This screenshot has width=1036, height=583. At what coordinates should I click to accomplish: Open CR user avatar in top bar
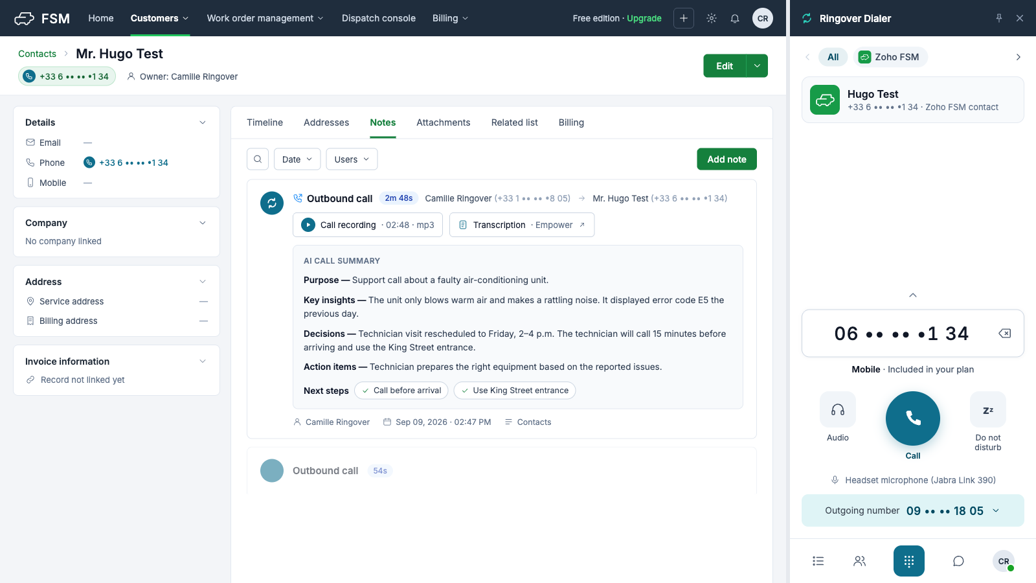tap(763, 18)
